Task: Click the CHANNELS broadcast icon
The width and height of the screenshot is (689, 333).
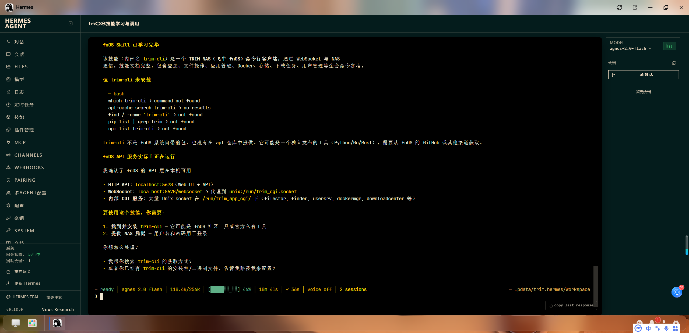Action: pyautogui.click(x=8, y=155)
